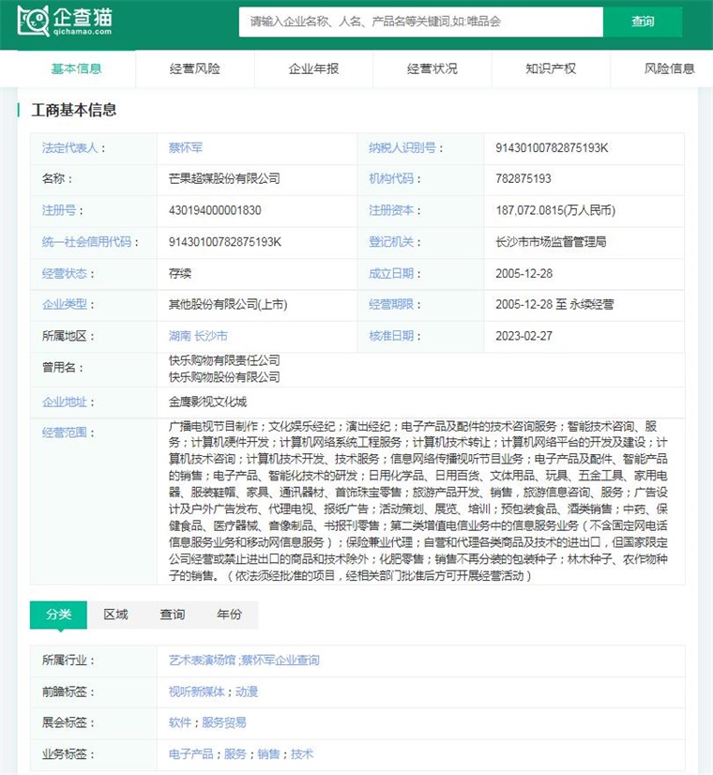Click the 纳税人识别号 label
This screenshot has height=775, width=713.
click(x=402, y=148)
